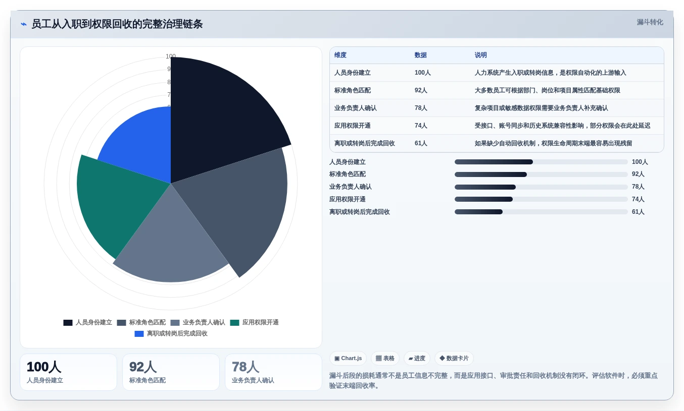Click the 离职或转岗后完成回收 progress bar
This screenshot has width=684, height=411.
(x=541, y=212)
